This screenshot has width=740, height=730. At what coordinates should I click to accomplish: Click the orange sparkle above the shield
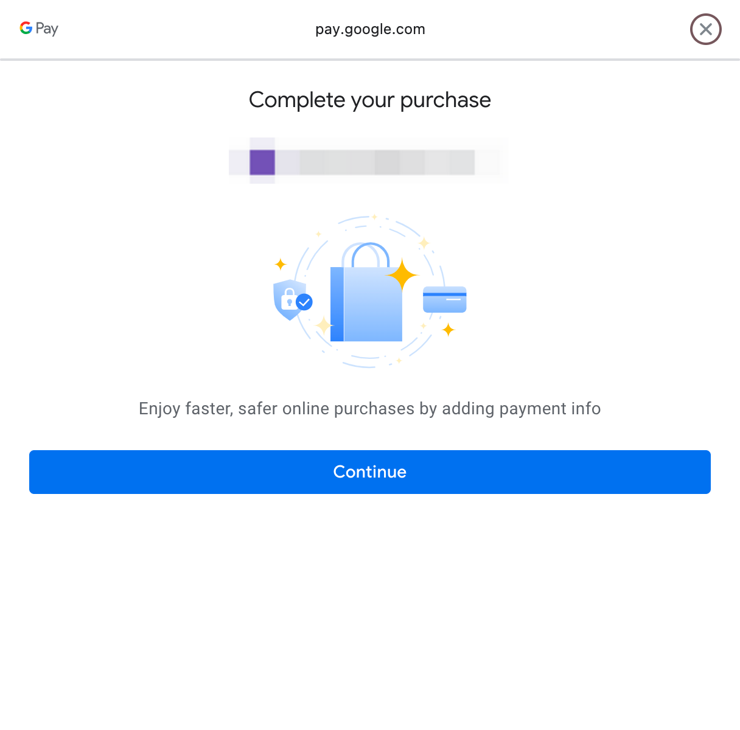point(281,264)
